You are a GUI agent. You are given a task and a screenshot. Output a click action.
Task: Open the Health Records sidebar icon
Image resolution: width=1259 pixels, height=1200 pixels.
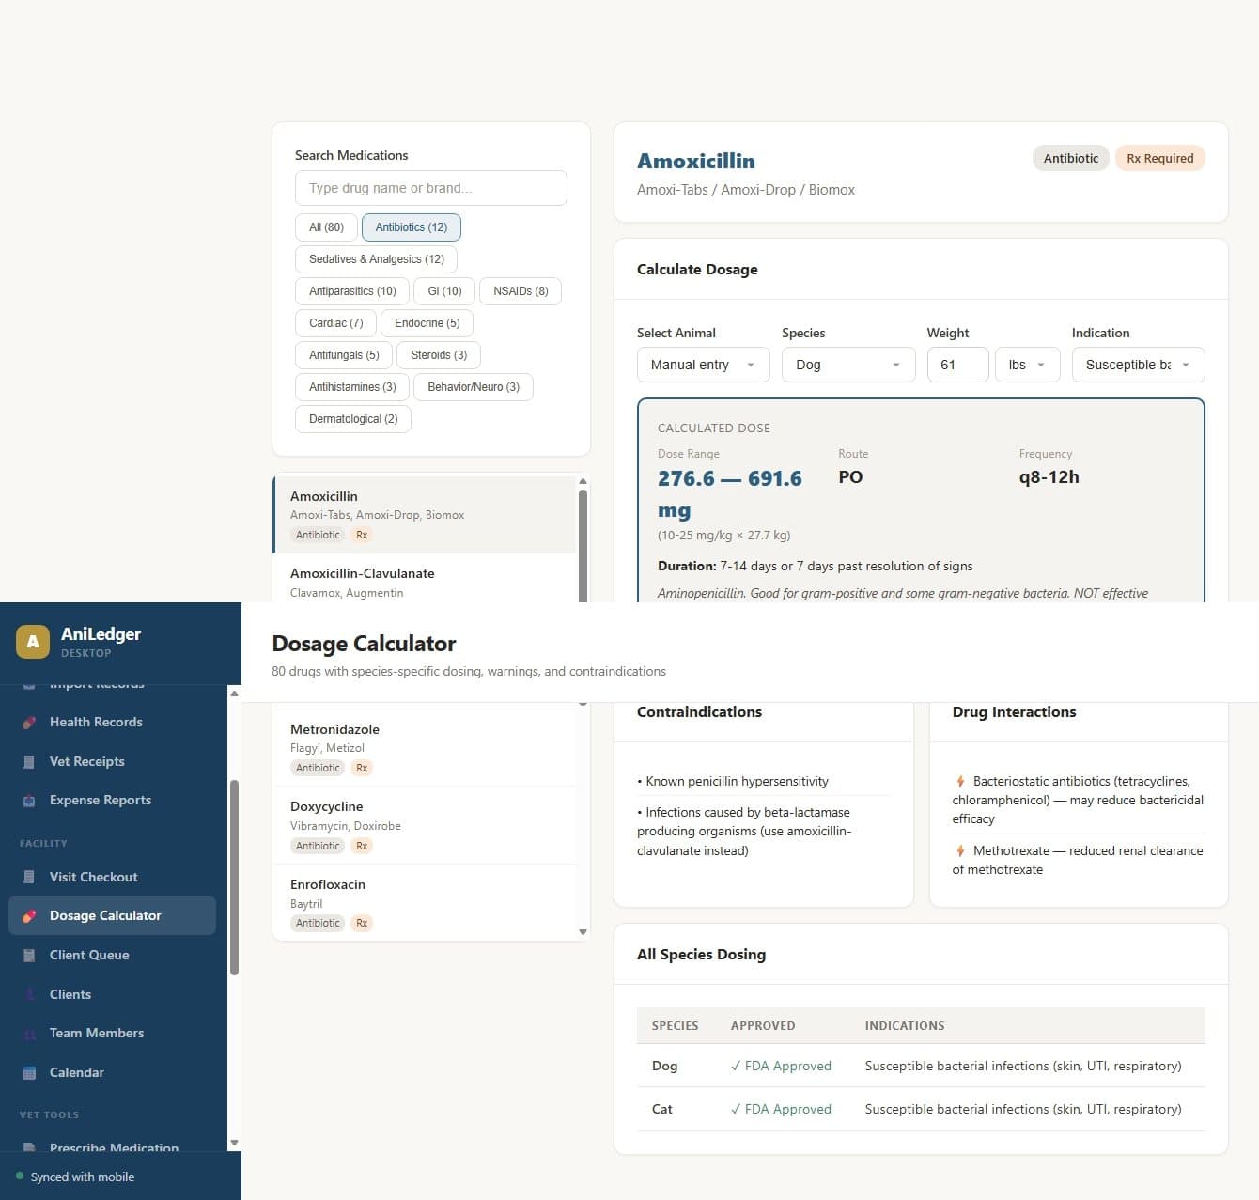[x=30, y=722]
